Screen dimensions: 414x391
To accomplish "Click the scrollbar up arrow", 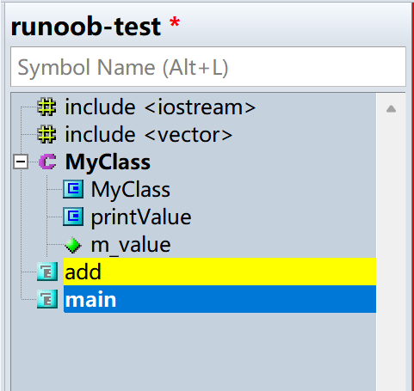I will pyautogui.click(x=391, y=109).
